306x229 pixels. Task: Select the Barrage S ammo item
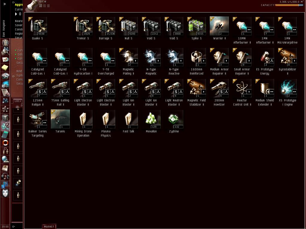pyautogui.click(x=105, y=28)
